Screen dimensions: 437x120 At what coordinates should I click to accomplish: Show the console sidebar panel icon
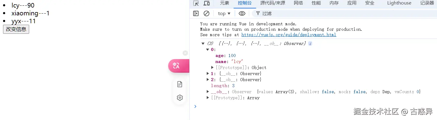(196, 13)
